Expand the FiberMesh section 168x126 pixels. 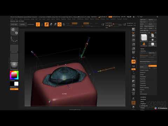coord(143,104)
